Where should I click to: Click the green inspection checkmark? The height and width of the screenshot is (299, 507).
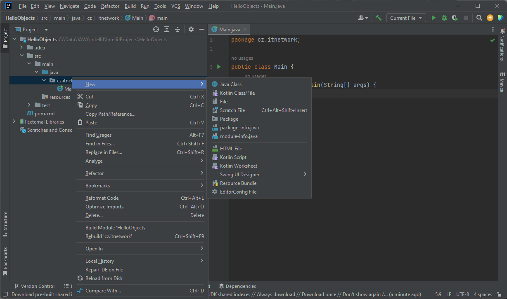click(x=493, y=40)
